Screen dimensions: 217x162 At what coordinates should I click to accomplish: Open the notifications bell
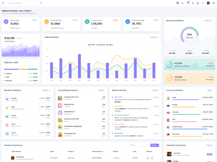[193, 3]
